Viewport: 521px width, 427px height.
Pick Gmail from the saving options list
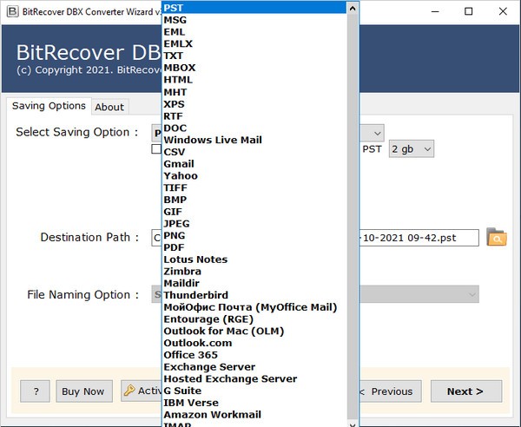coord(179,164)
